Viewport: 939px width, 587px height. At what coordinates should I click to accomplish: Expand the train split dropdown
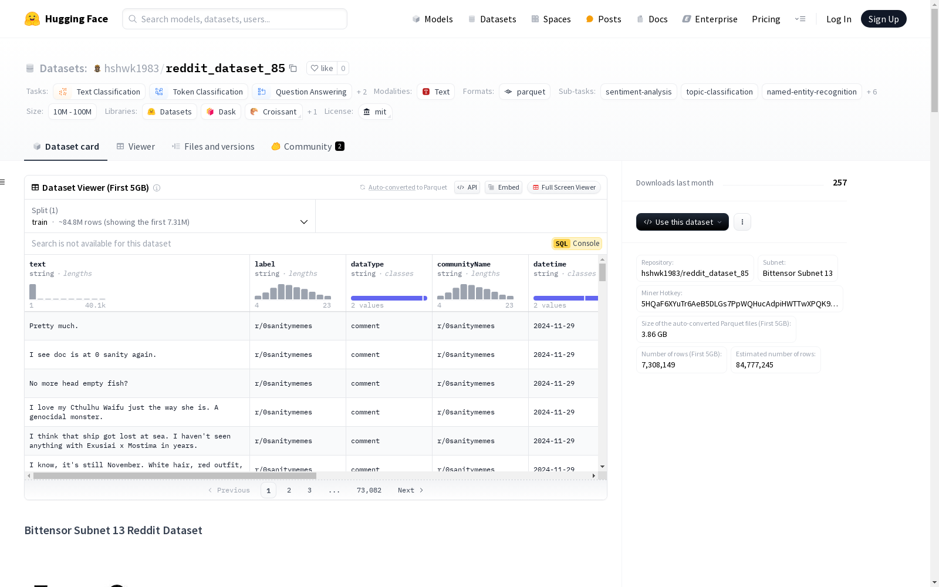pos(170,216)
